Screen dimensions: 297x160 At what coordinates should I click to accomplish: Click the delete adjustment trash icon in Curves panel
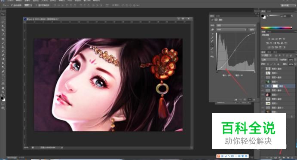(x=254, y=100)
